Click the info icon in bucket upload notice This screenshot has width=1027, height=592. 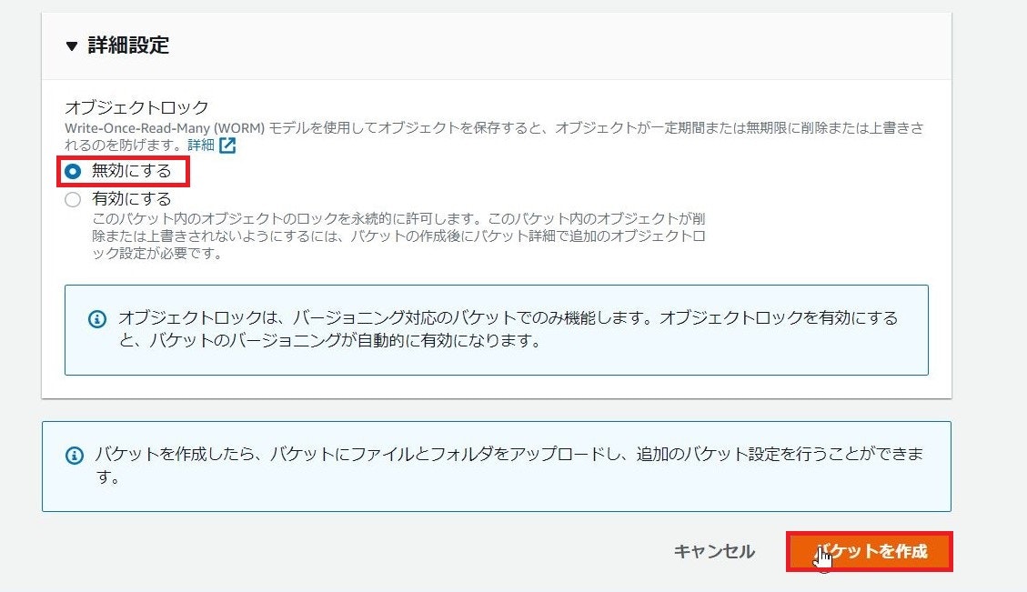point(75,455)
